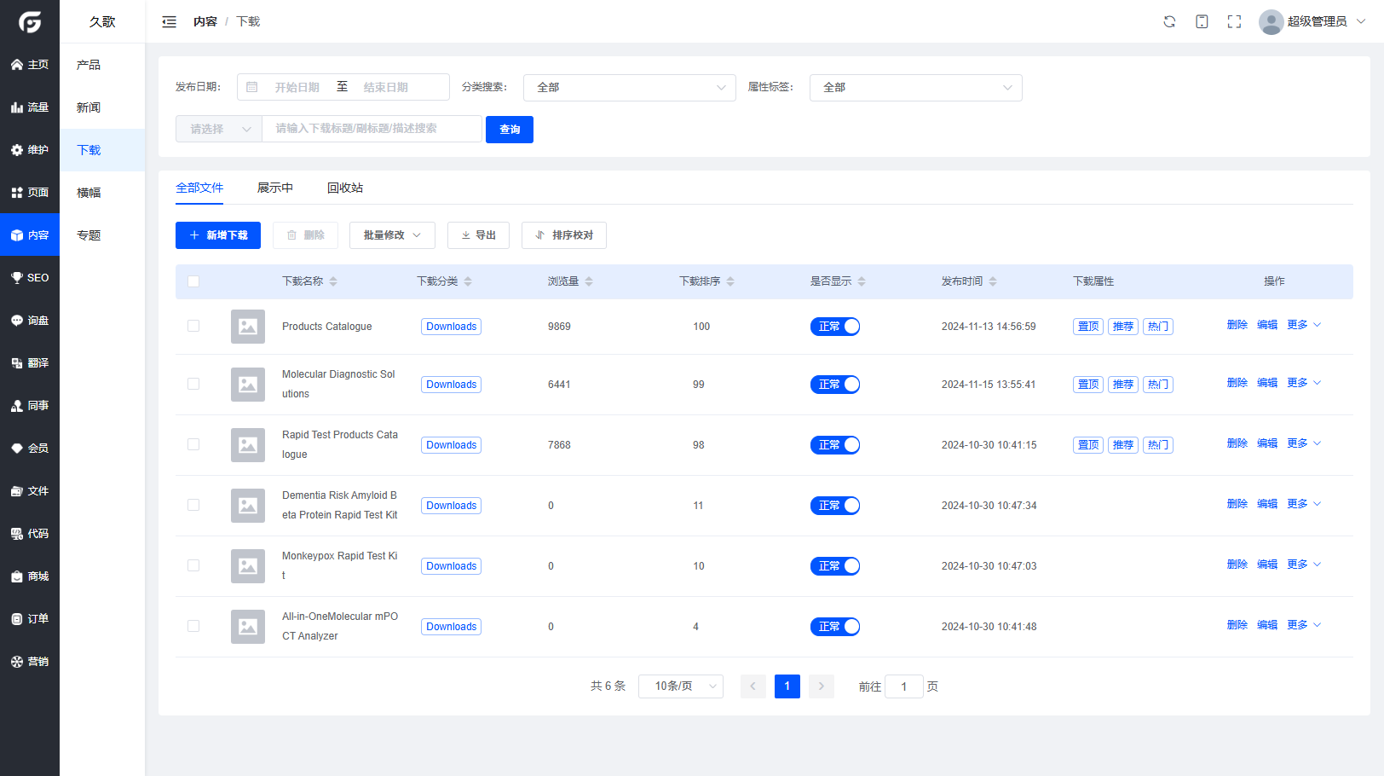Open the 流量 traffic chart icon

17,107
